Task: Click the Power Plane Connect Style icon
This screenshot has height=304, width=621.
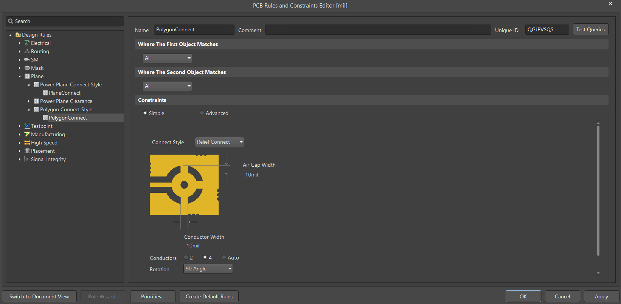Action: pyautogui.click(x=36, y=84)
